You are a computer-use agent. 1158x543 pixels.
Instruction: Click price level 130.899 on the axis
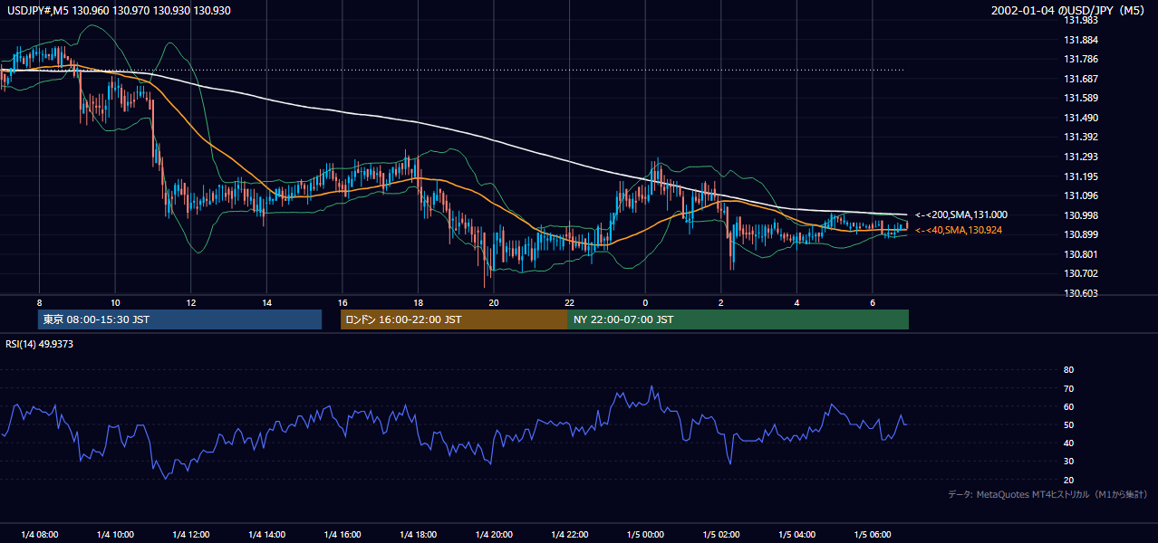pyautogui.click(x=1080, y=234)
